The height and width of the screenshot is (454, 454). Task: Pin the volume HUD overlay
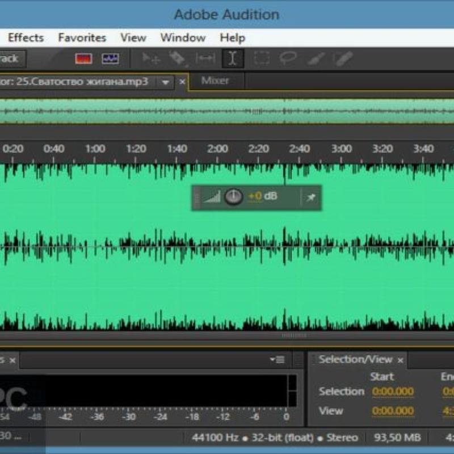coord(310,197)
